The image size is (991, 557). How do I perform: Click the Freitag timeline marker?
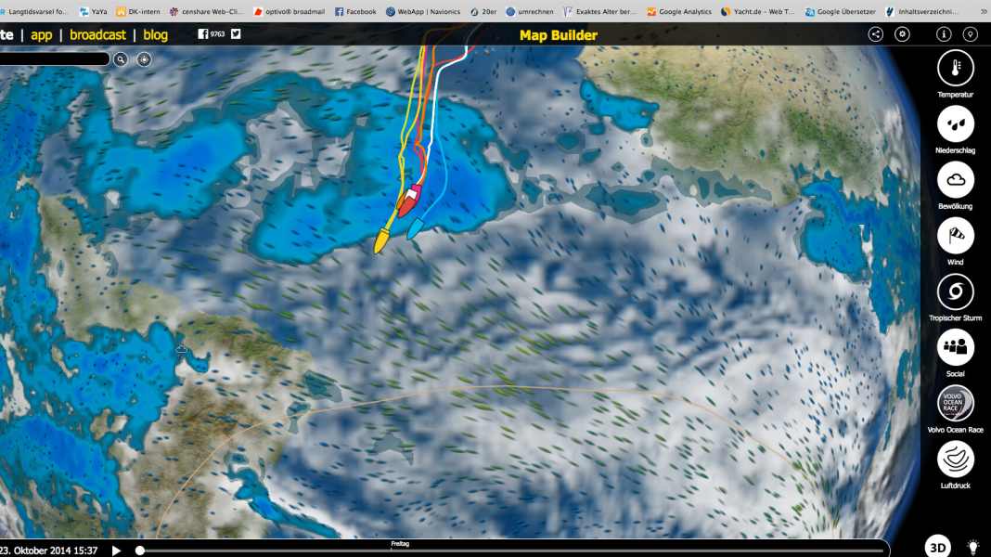(399, 544)
